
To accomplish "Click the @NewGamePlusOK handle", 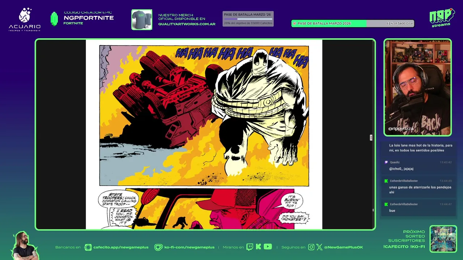I will 343,247.
